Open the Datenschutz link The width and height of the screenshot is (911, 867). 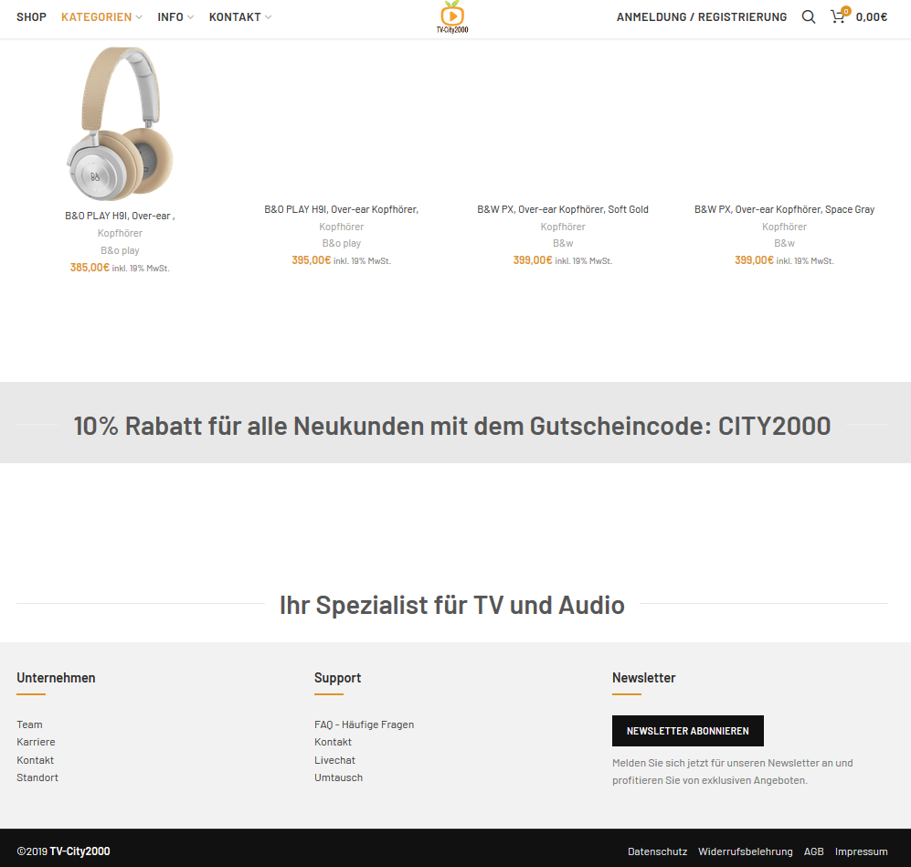[657, 851]
